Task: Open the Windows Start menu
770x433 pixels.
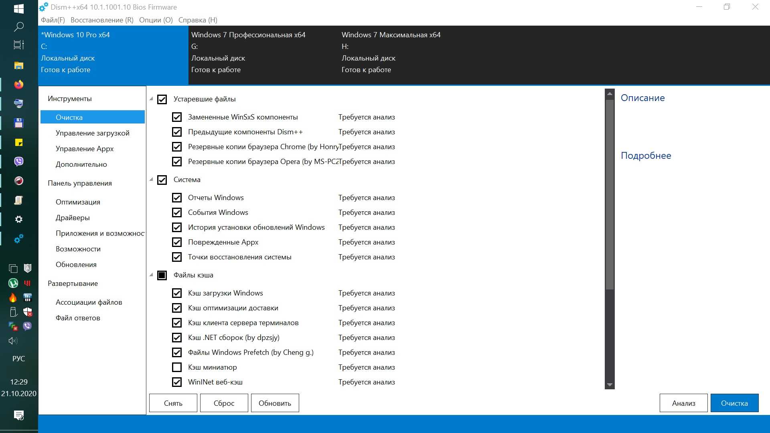Action: 18,8
